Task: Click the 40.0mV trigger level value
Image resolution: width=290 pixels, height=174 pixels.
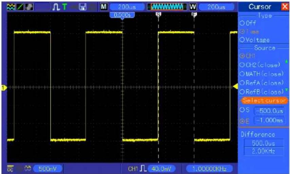Action: click(x=161, y=169)
